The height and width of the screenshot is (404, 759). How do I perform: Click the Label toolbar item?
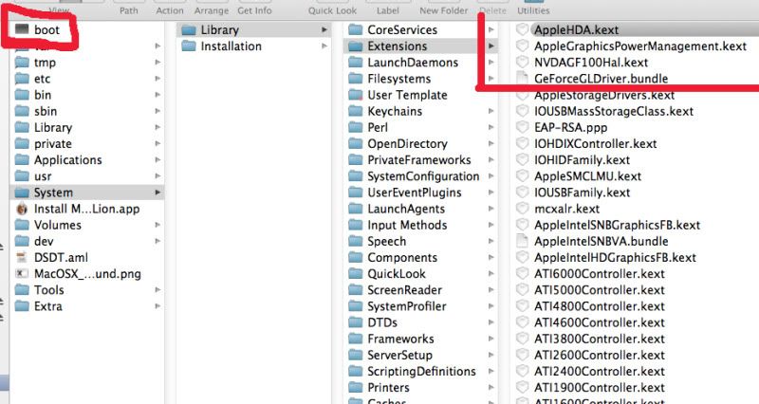point(388,10)
